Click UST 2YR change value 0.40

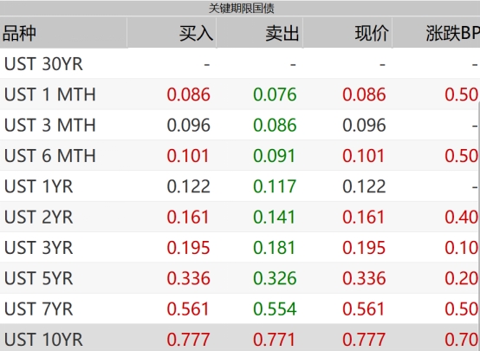click(x=461, y=217)
